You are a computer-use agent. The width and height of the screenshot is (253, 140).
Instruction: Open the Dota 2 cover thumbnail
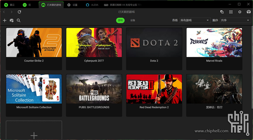click(x=154, y=42)
